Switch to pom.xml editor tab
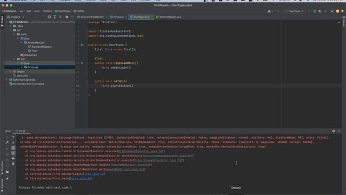The image size is (346, 195). pyautogui.click(x=92, y=17)
